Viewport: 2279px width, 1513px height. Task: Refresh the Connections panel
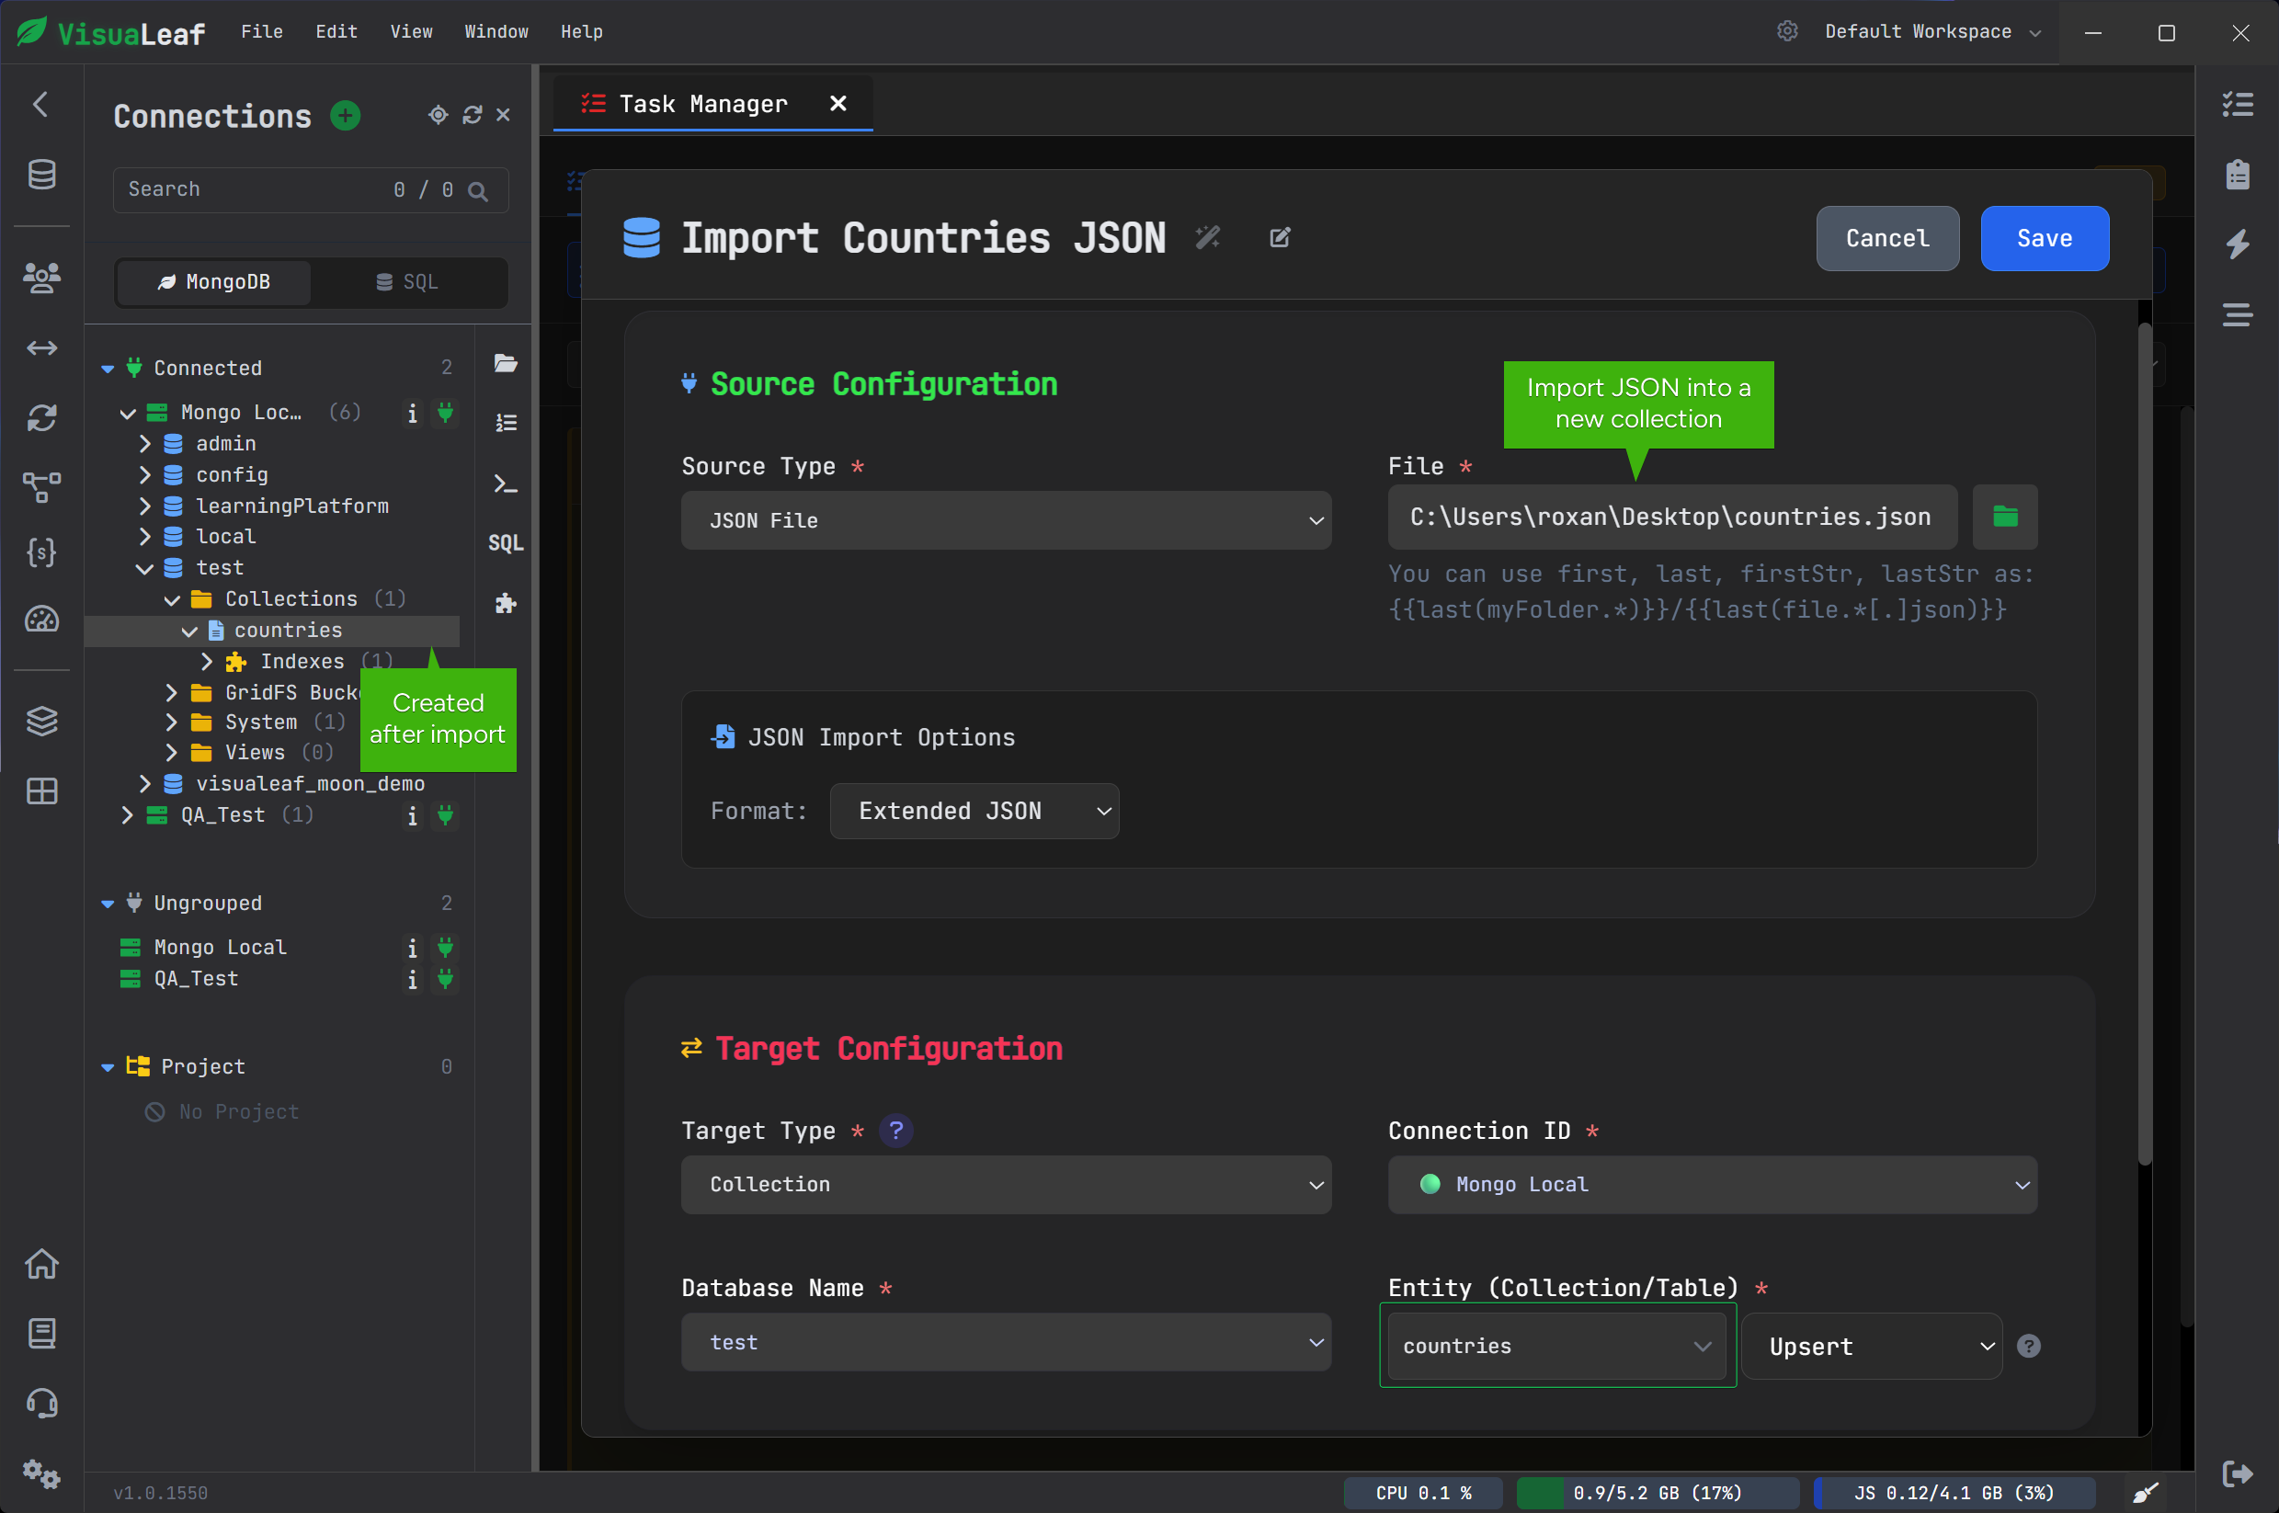(x=472, y=115)
